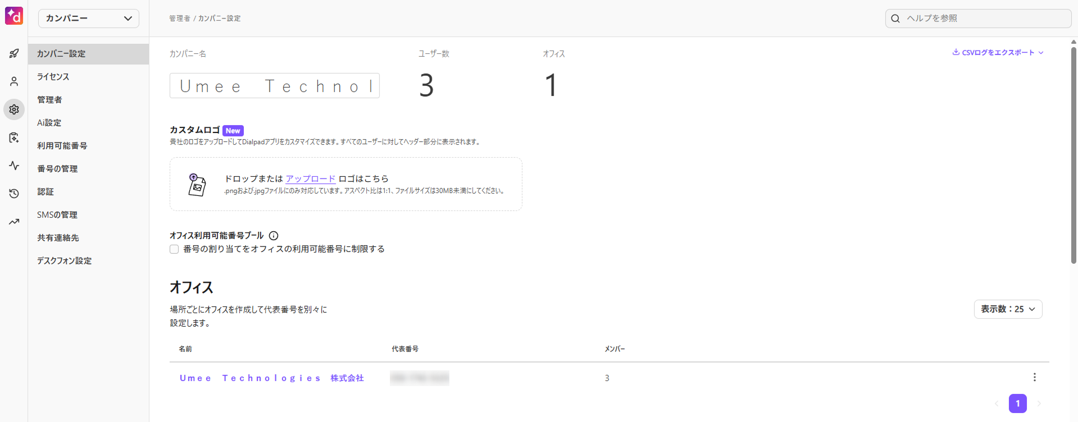Open the activity pulse icon in sidebar
The height and width of the screenshot is (422, 1078).
pos(14,166)
